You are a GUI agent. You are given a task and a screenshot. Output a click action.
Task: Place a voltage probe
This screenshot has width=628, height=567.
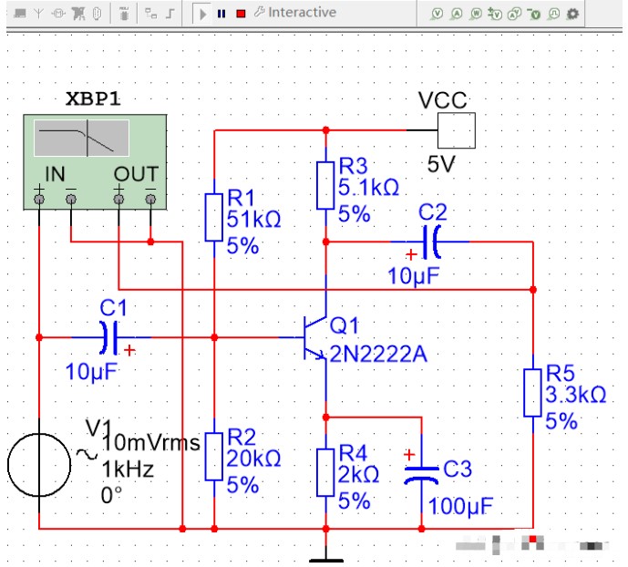pyautogui.click(x=437, y=14)
